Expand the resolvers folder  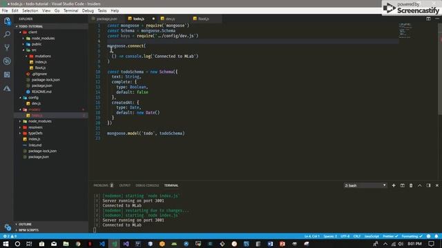click(x=20, y=127)
